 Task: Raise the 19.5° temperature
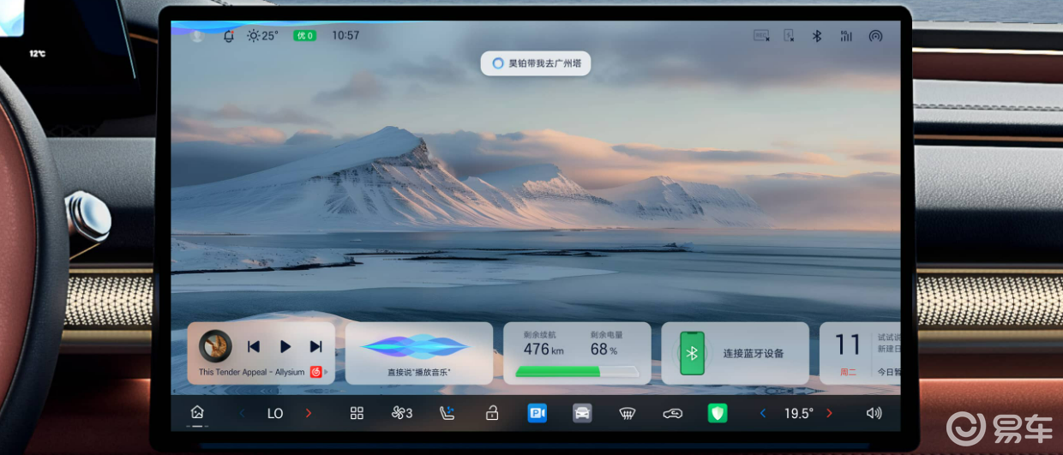829,414
